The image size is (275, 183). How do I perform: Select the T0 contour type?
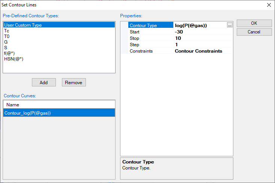click(x=6, y=36)
